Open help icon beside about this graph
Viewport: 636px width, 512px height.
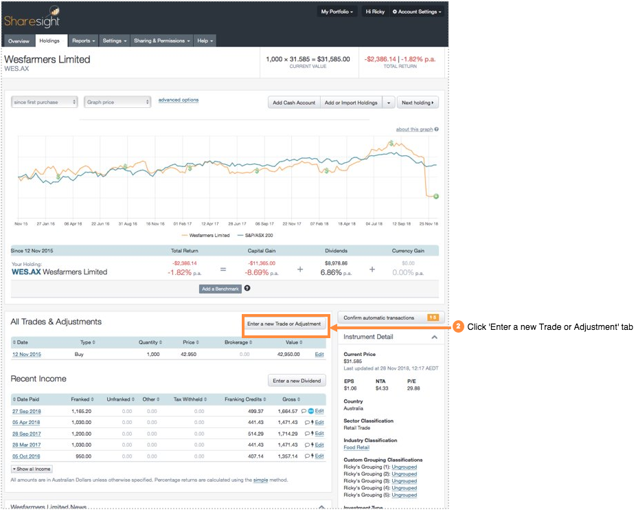[x=436, y=129]
